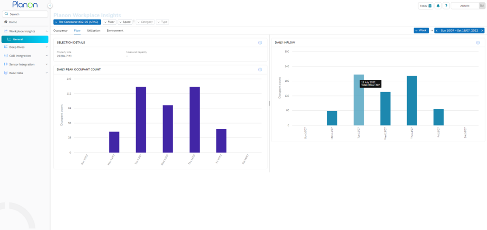Show info for Daily Inflow panel
The width and height of the screenshot is (487, 230).
(478, 42)
